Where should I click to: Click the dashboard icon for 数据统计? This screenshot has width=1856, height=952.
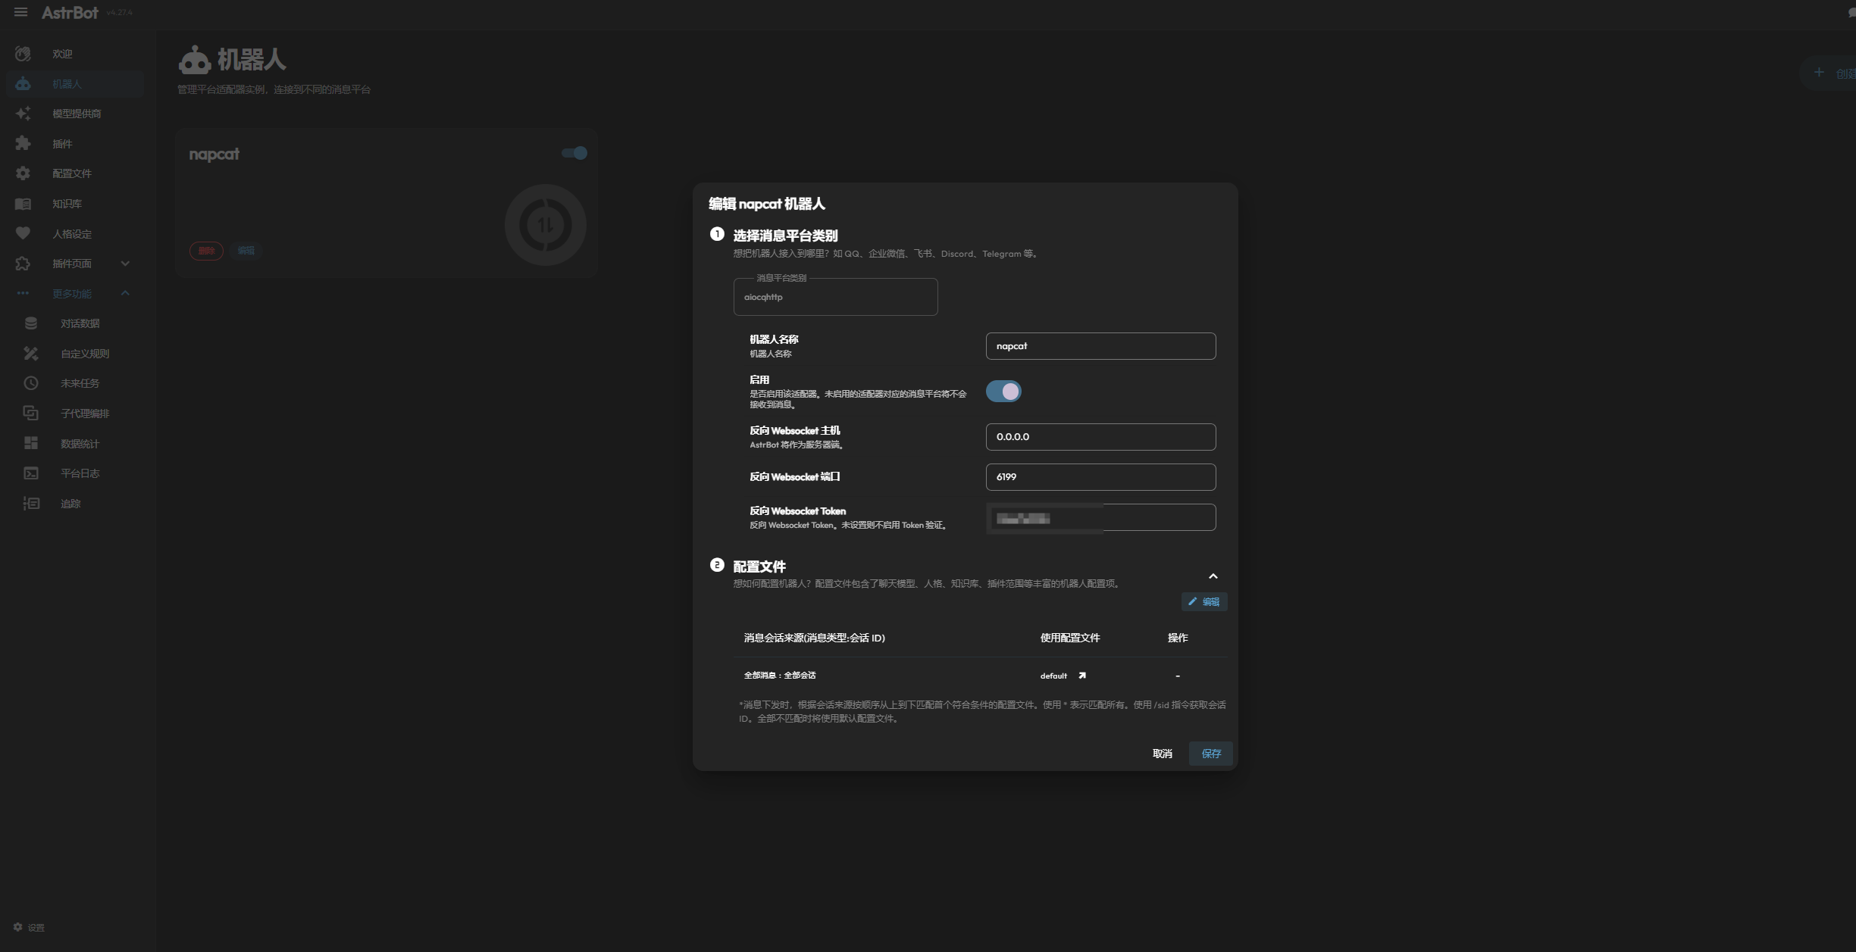tap(31, 443)
